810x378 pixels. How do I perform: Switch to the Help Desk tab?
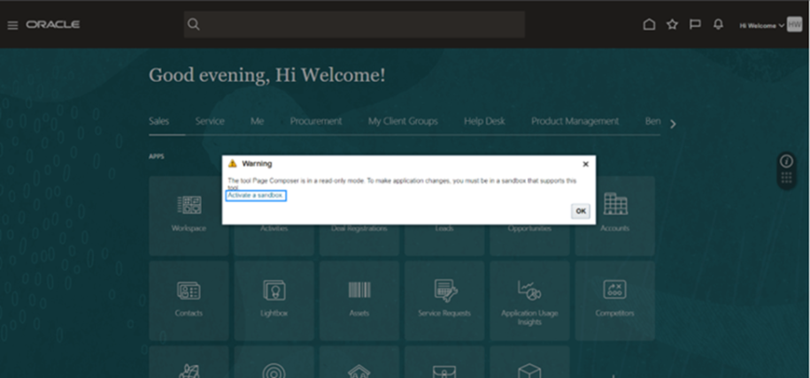click(484, 121)
